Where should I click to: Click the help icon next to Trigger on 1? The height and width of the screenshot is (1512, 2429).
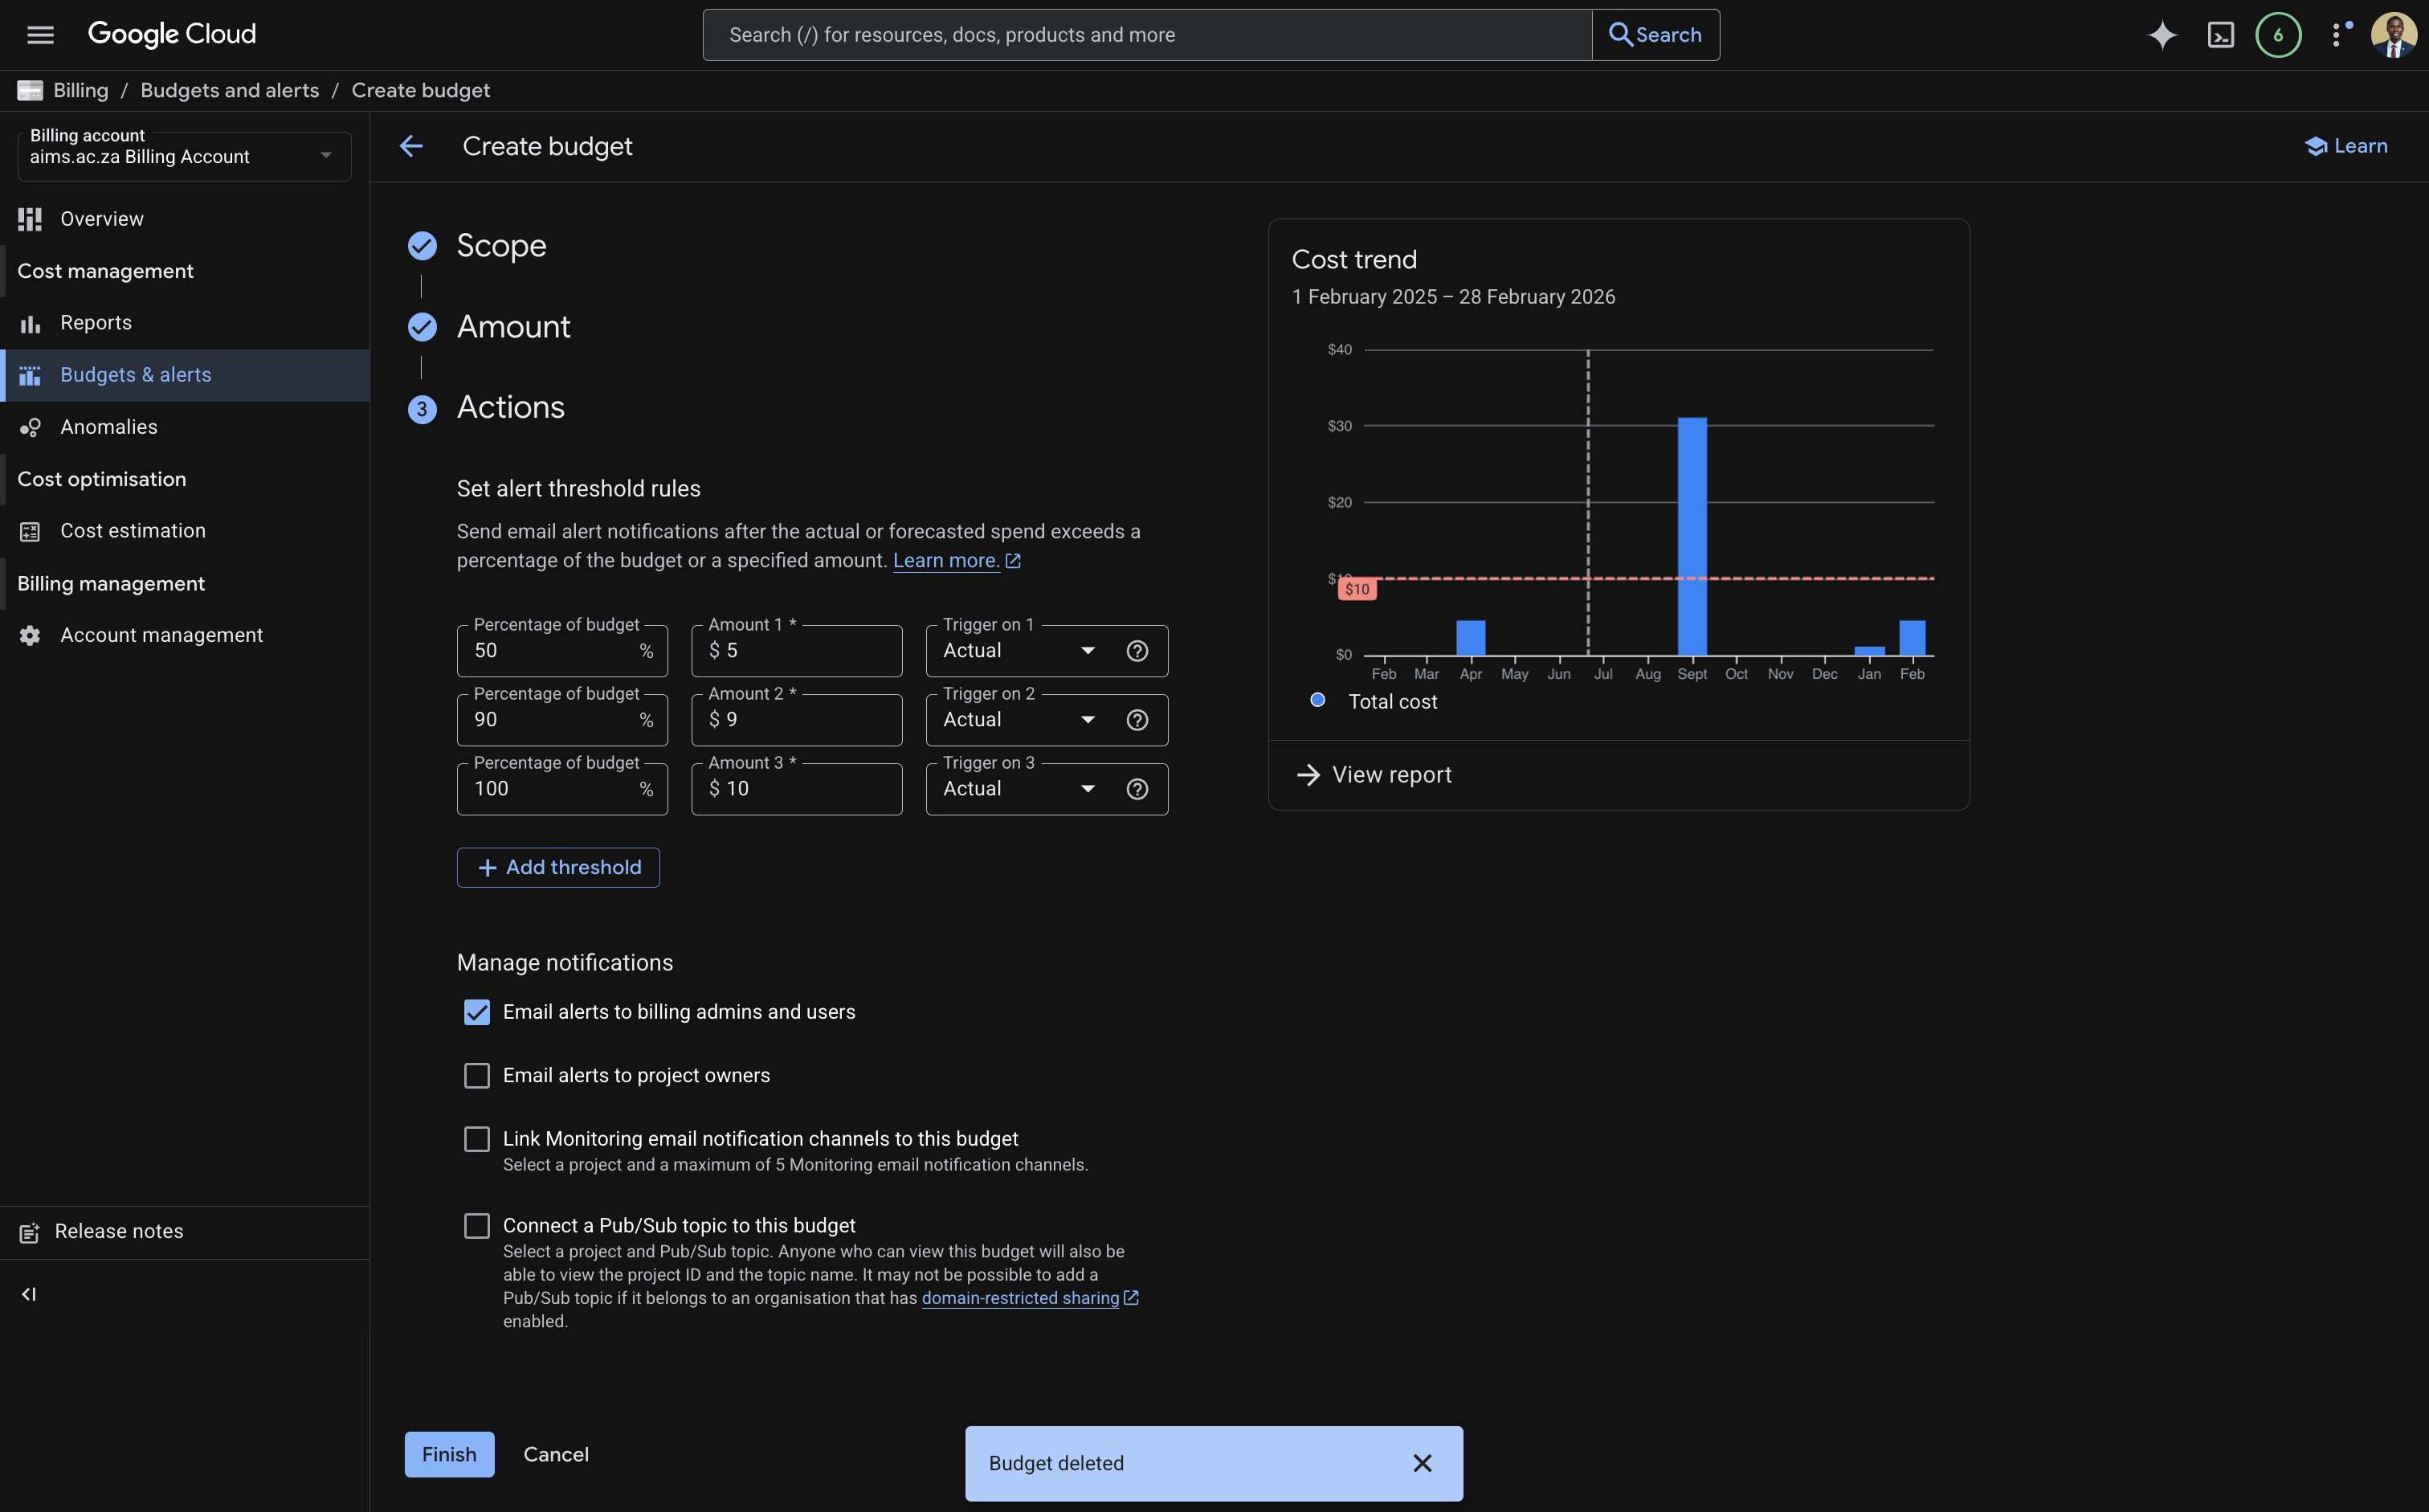1137,650
